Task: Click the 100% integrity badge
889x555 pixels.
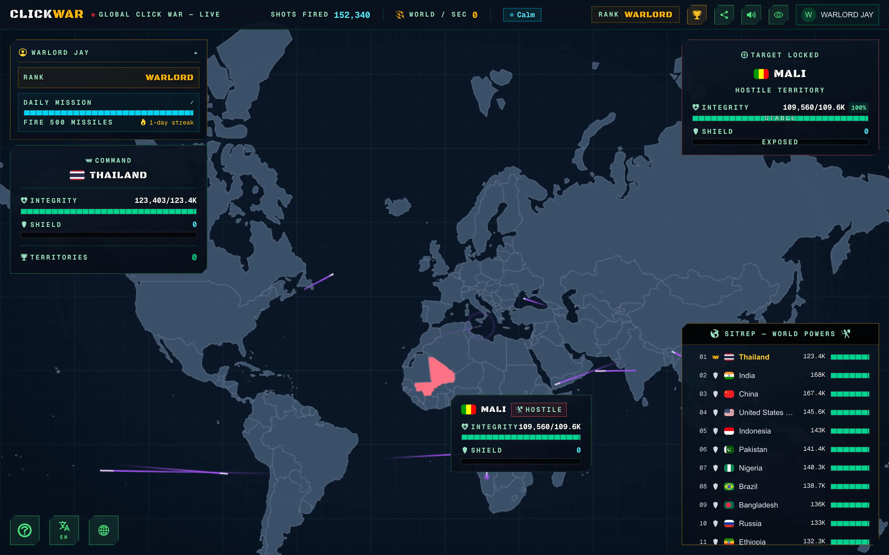Action: (x=858, y=108)
